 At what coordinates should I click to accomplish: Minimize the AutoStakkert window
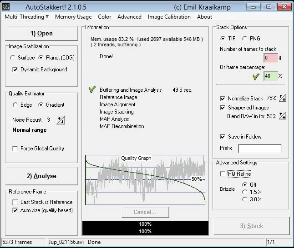click(253, 7)
